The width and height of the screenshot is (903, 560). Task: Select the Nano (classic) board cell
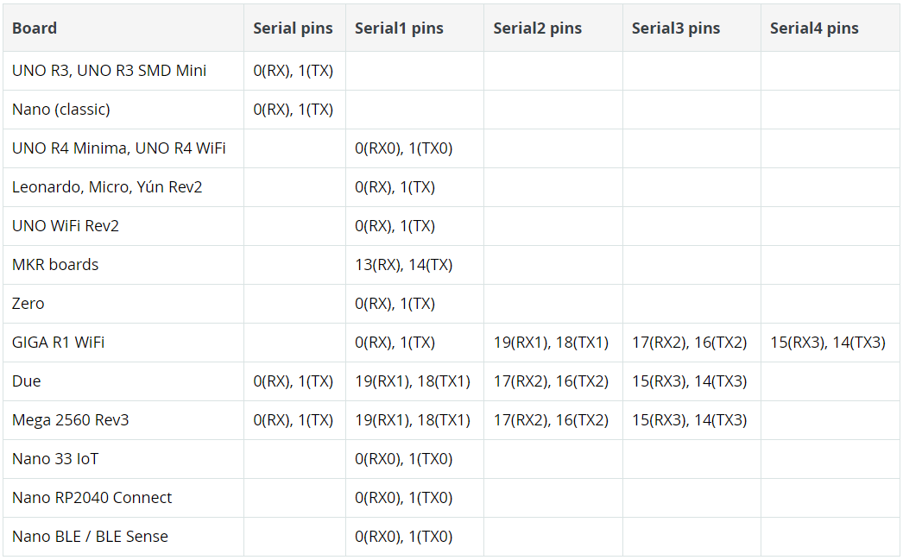click(x=61, y=110)
